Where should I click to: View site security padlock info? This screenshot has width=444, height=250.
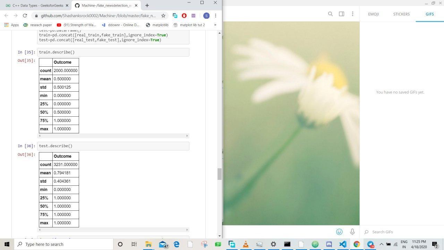(36, 16)
